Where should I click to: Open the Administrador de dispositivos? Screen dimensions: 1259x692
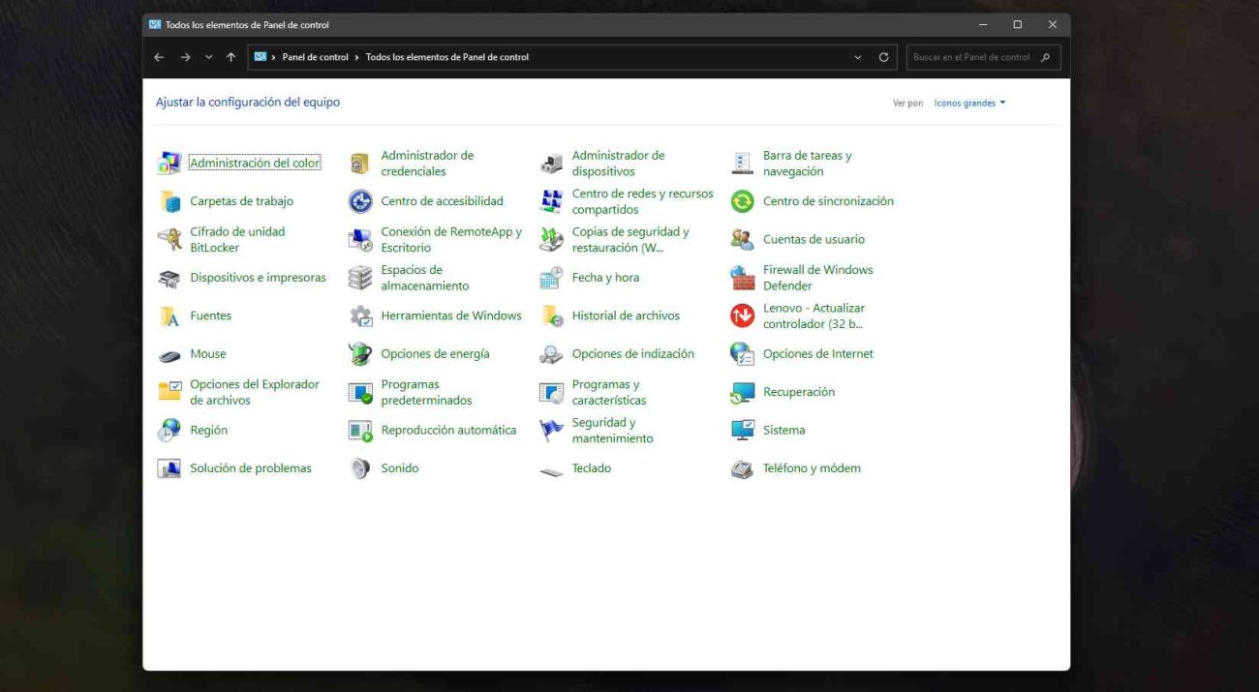pos(619,162)
